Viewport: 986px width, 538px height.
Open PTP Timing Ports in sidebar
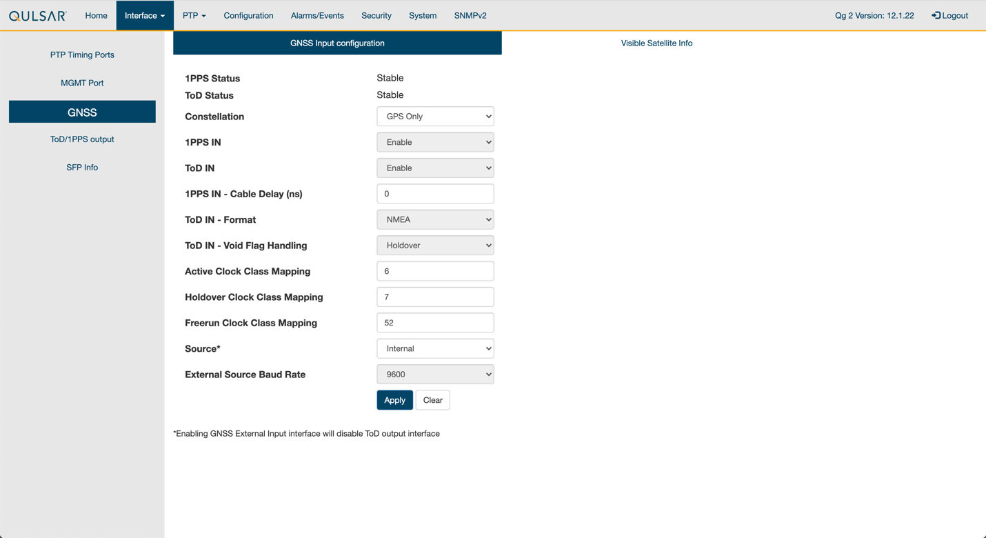pos(82,54)
